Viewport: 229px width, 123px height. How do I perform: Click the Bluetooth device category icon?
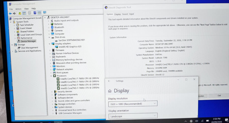click(x=52, y=27)
